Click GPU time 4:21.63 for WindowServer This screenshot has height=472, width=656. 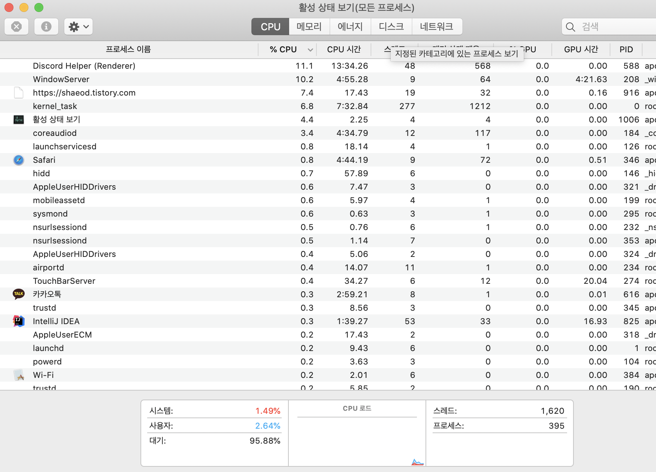(591, 79)
